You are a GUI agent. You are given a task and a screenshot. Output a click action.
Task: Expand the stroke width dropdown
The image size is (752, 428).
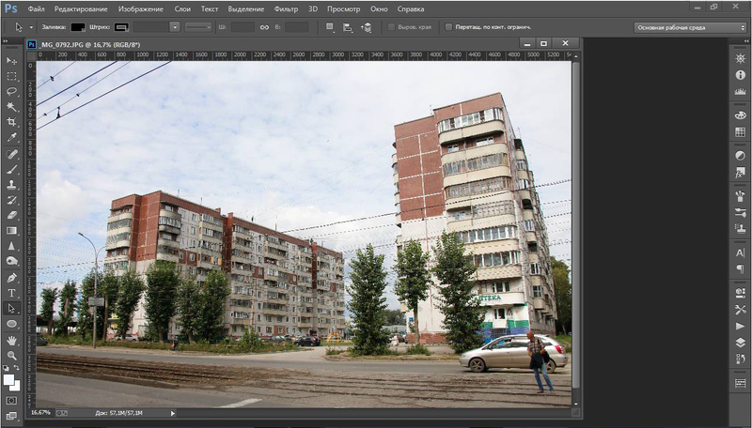tap(175, 27)
